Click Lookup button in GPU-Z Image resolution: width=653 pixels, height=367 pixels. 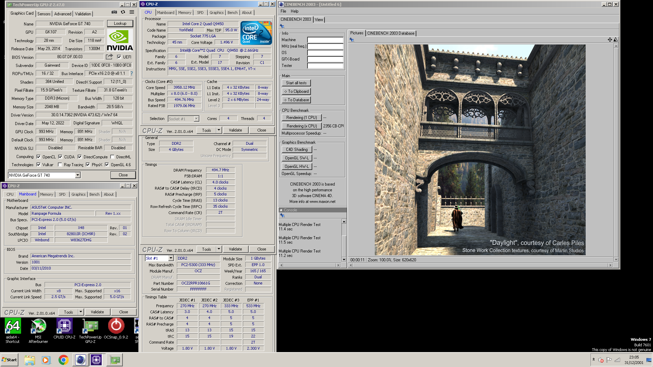[x=120, y=23]
